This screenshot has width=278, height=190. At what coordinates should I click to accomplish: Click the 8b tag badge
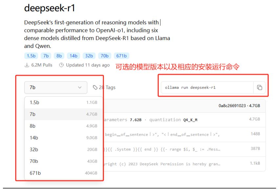click(59, 56)
